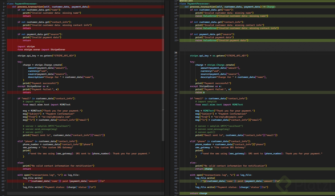Viewport: 335px width, 196px height.
Task: Click '# server.send_message(msg)' comment in right pane
Action: (x=213, y=129)
